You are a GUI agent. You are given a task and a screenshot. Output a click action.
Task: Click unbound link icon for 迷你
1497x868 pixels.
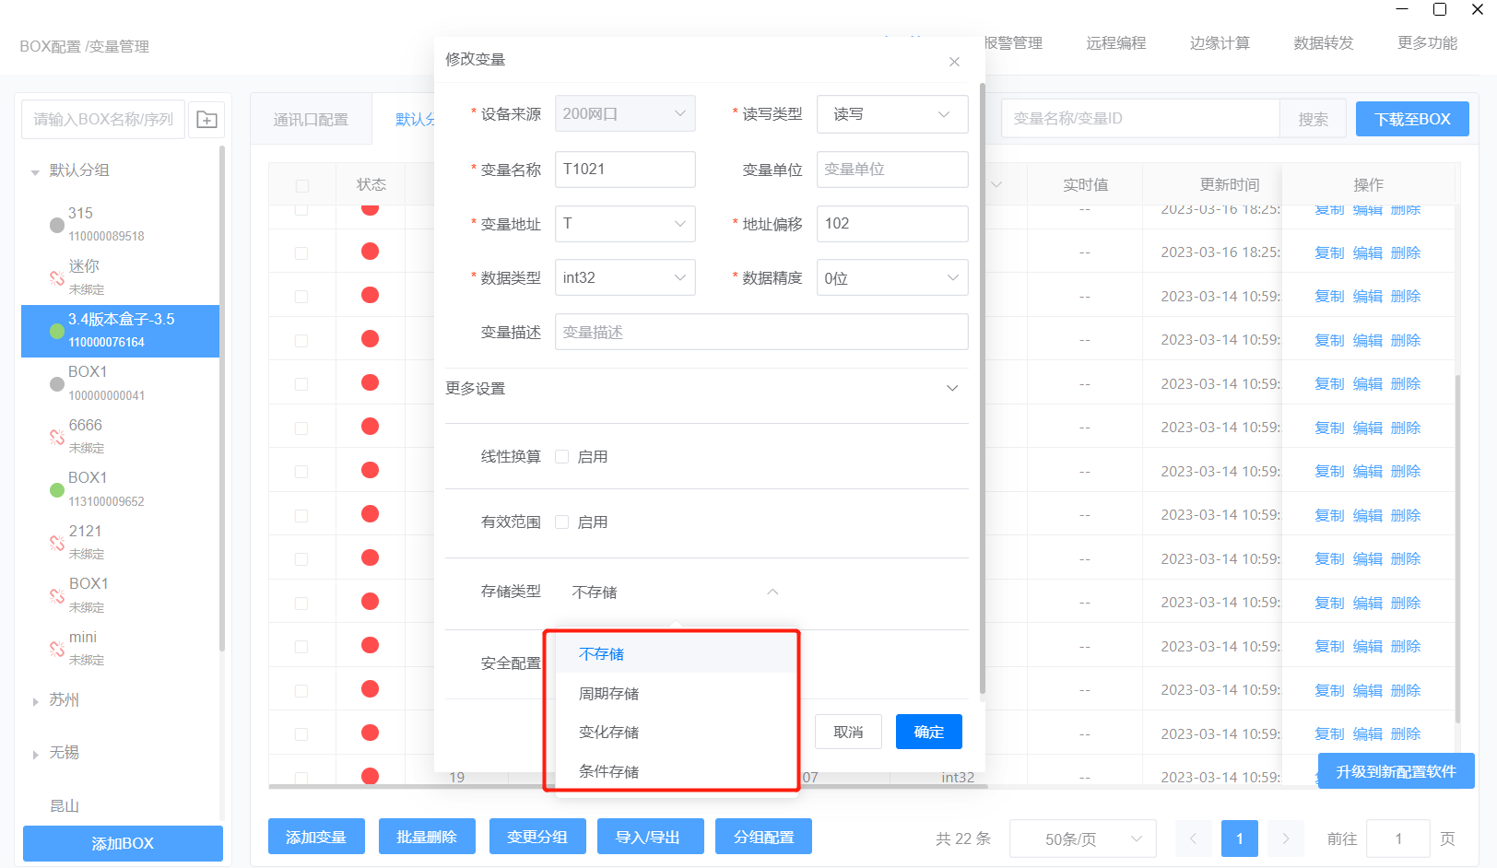click(x=57, y=277)
